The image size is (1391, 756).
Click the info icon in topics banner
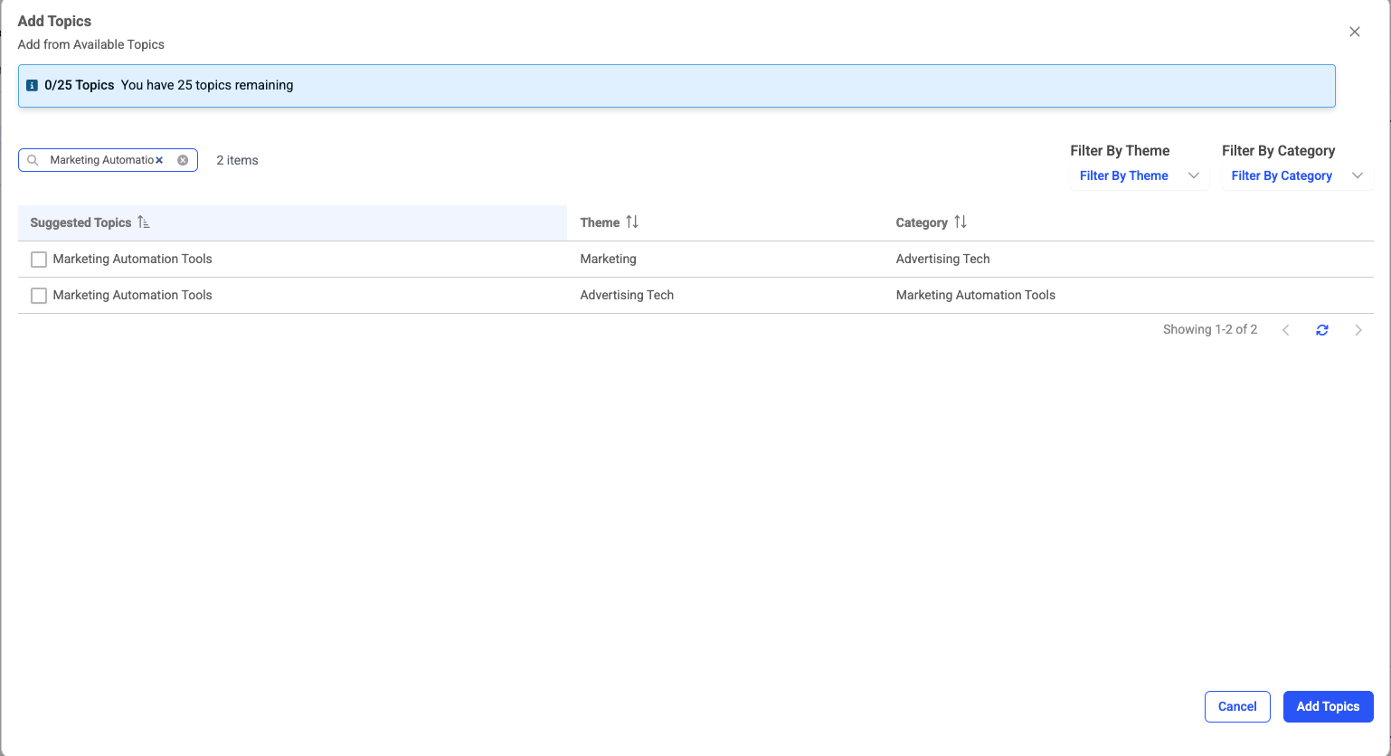pos(33,85)
